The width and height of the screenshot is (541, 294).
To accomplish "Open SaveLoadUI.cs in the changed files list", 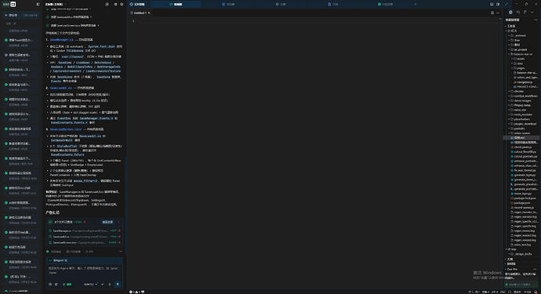I will click(85, 237).
